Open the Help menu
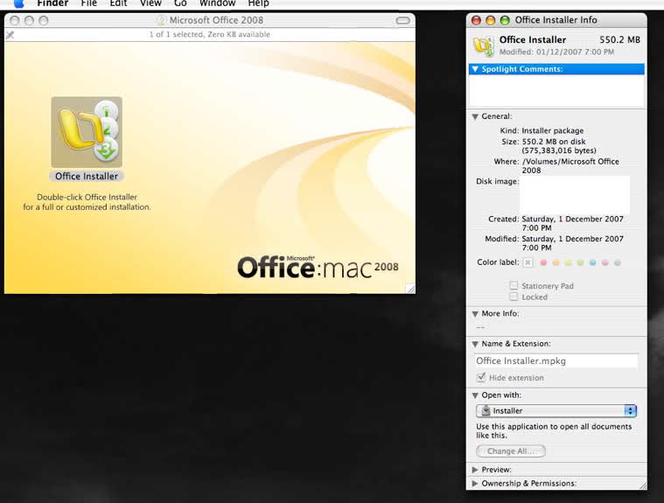Image resolution: width=664 pixels, height=503 pixels. tap(258, 3)
